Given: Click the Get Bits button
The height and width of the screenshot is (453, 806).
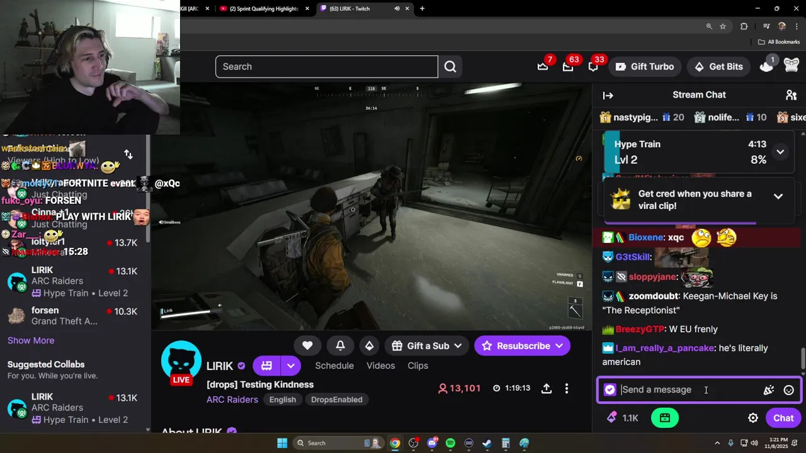Looking at the screenshot, I should 718,67.
